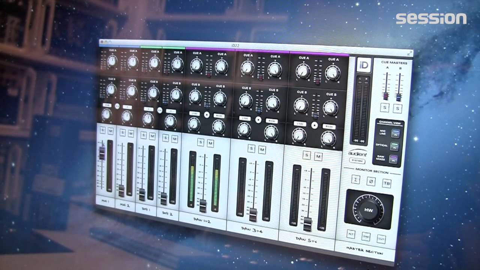Mute the DAW 3+4 channel

(x=262, y=150)
